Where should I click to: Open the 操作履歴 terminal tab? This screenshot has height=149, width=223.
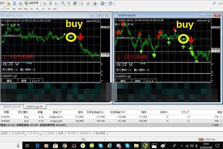click(100, 133)
